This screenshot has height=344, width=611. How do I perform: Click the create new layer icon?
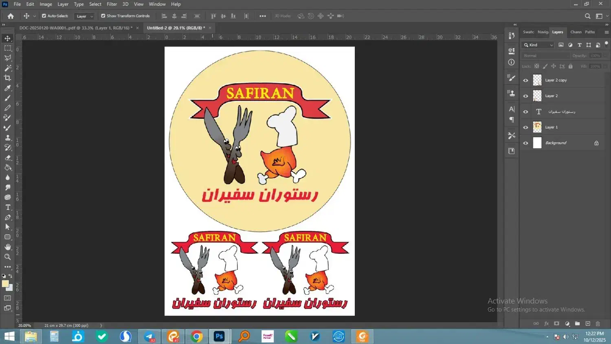[588, 324]
